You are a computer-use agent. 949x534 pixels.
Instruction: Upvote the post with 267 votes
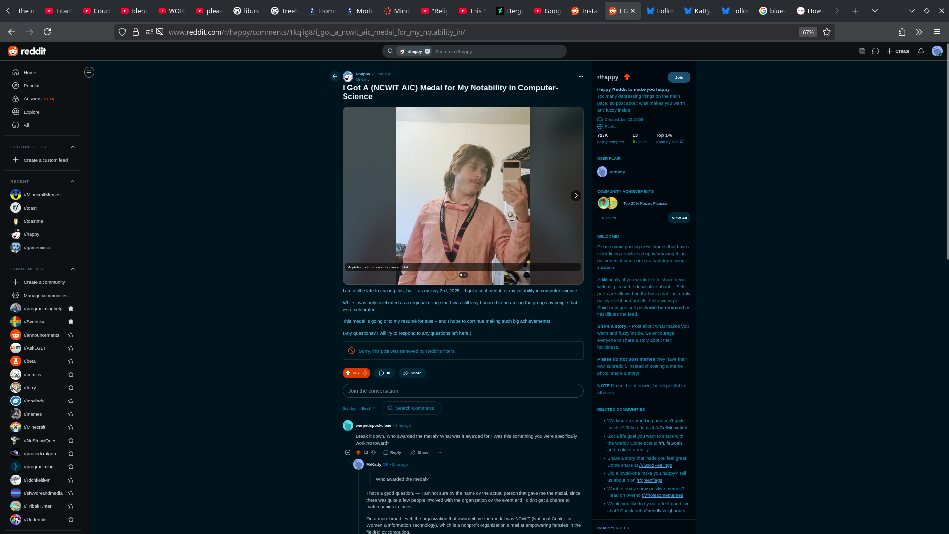click(348, 373)
